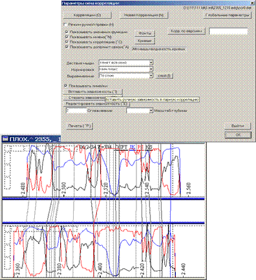256x280 pixels.
Task: Open the Фонты button
Action: [x=145, y=34]
